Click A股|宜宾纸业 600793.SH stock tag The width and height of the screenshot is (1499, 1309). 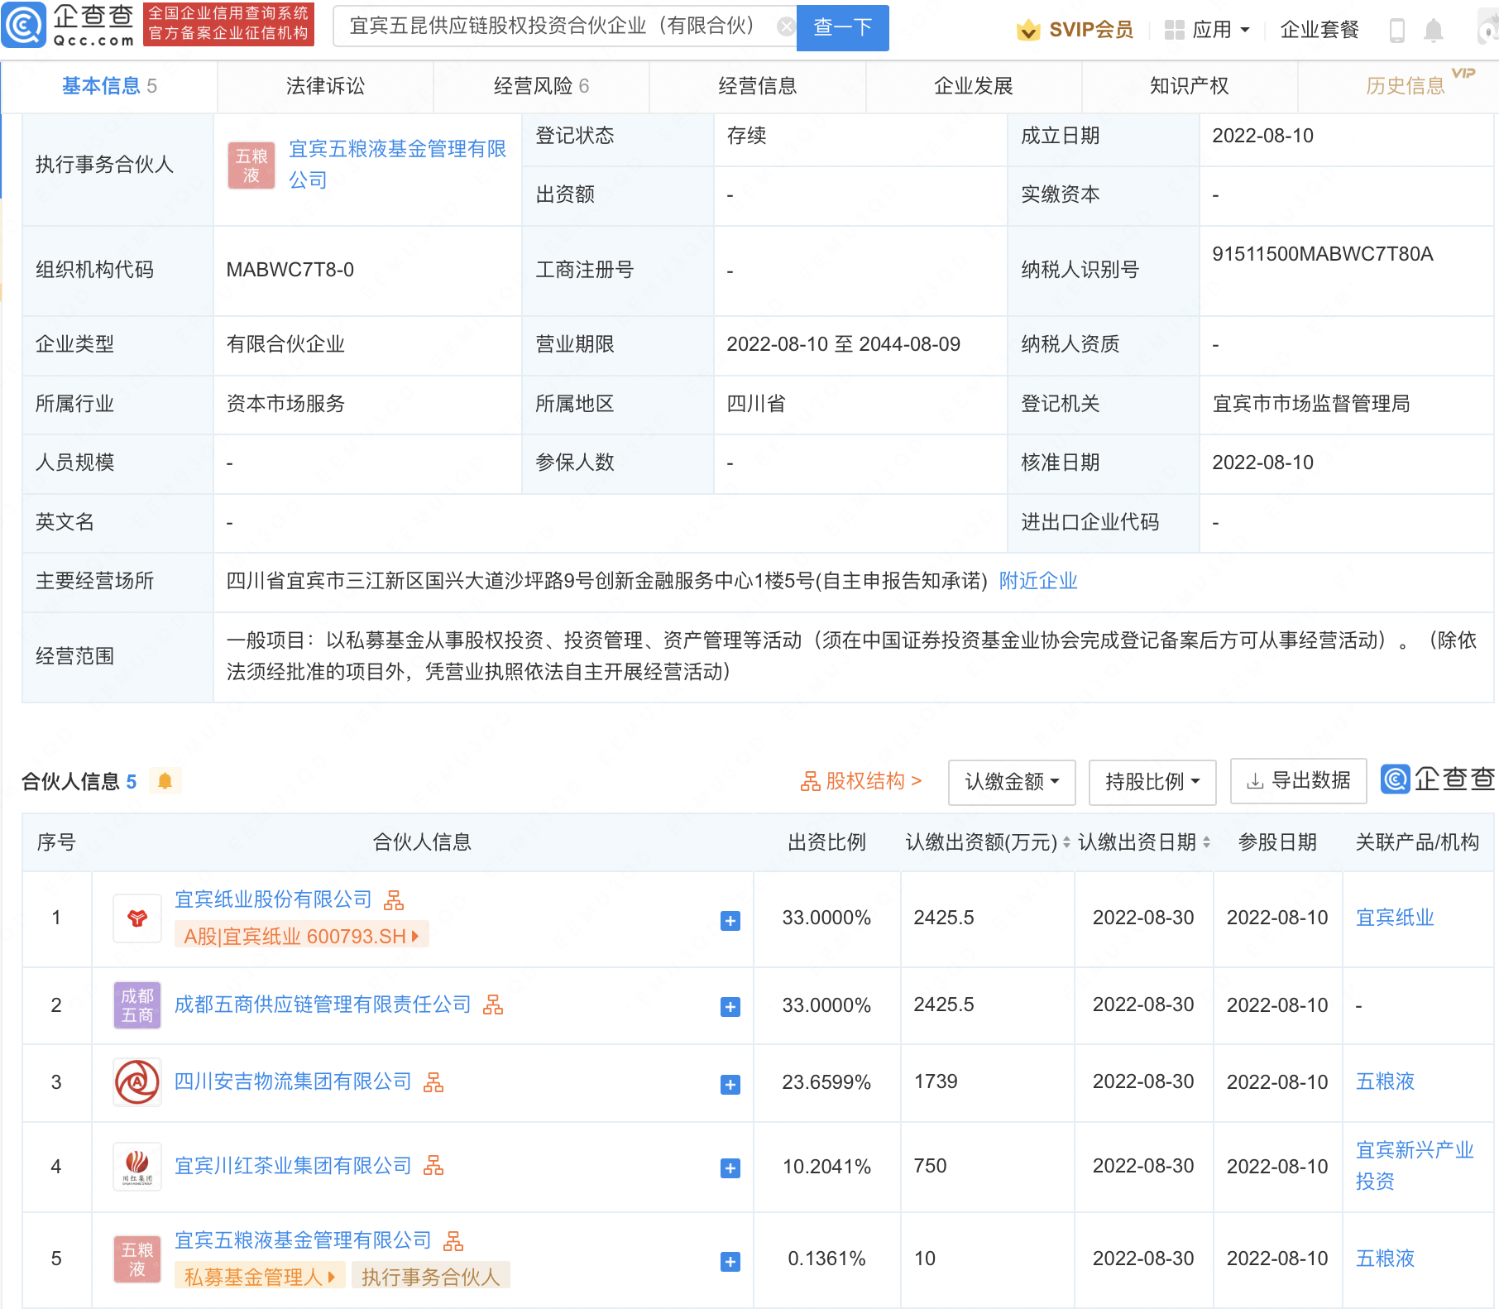pyautogui.click(x=301, y=936)
